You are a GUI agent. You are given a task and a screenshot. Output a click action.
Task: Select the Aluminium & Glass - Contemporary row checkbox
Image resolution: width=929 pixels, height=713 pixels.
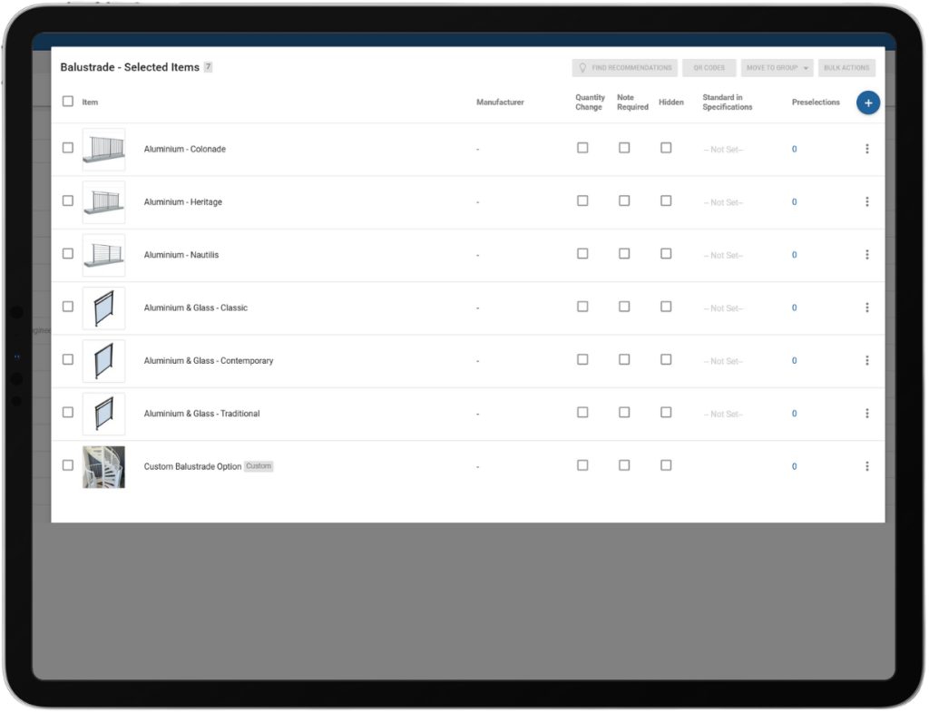[68, 359]
